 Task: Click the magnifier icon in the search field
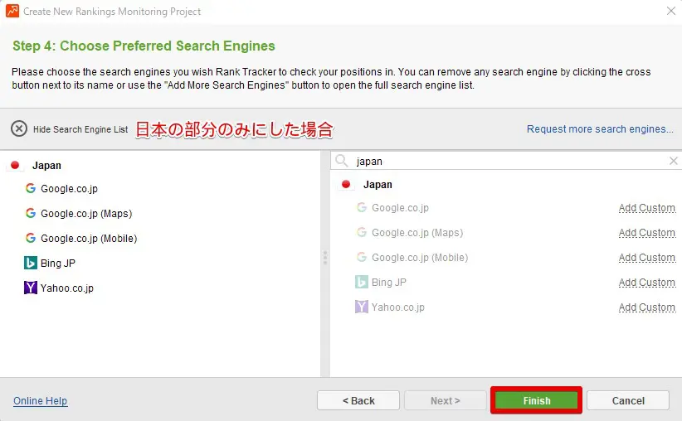tap(342, 161)
